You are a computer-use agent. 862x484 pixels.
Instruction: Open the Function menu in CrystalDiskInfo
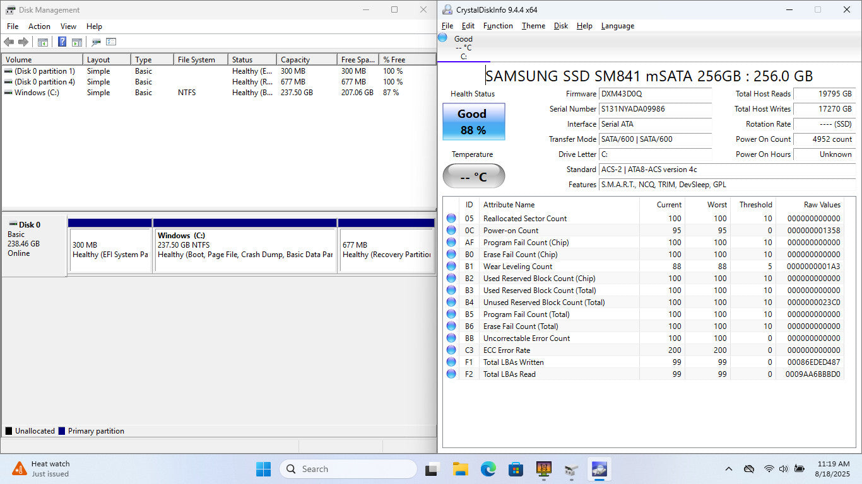(498, 26)
